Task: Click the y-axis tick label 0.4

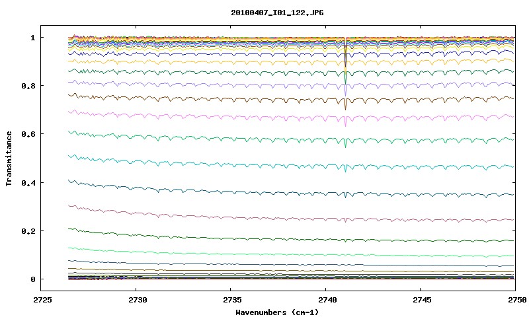Action: tap(28, 182)
